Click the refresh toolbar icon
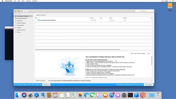Screen dimensions: 176x99 [x=27, y=11]
